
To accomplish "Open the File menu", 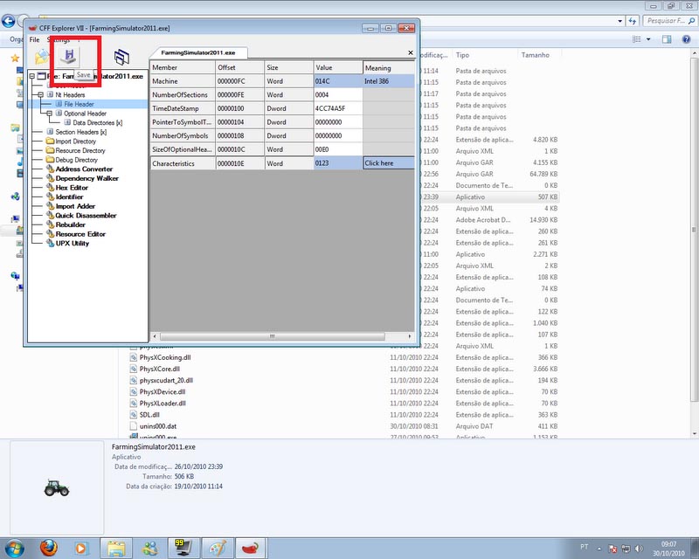I will tap(34, 40).
